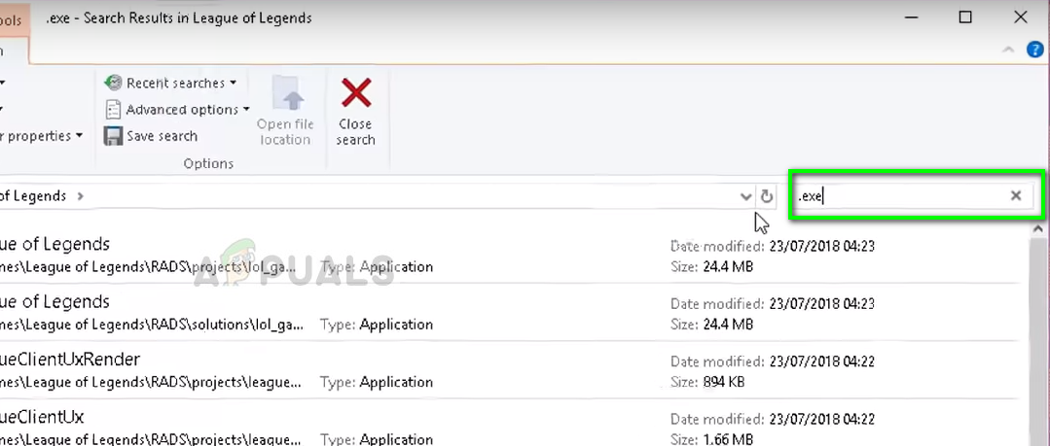The width and height of the screenshot is (1050, 446).
Task: Select the second League of Legends result
Action: pos(58,302)
